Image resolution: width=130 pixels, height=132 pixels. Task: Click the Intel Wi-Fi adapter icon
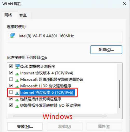pyautogui.click(x=12, y=35)
